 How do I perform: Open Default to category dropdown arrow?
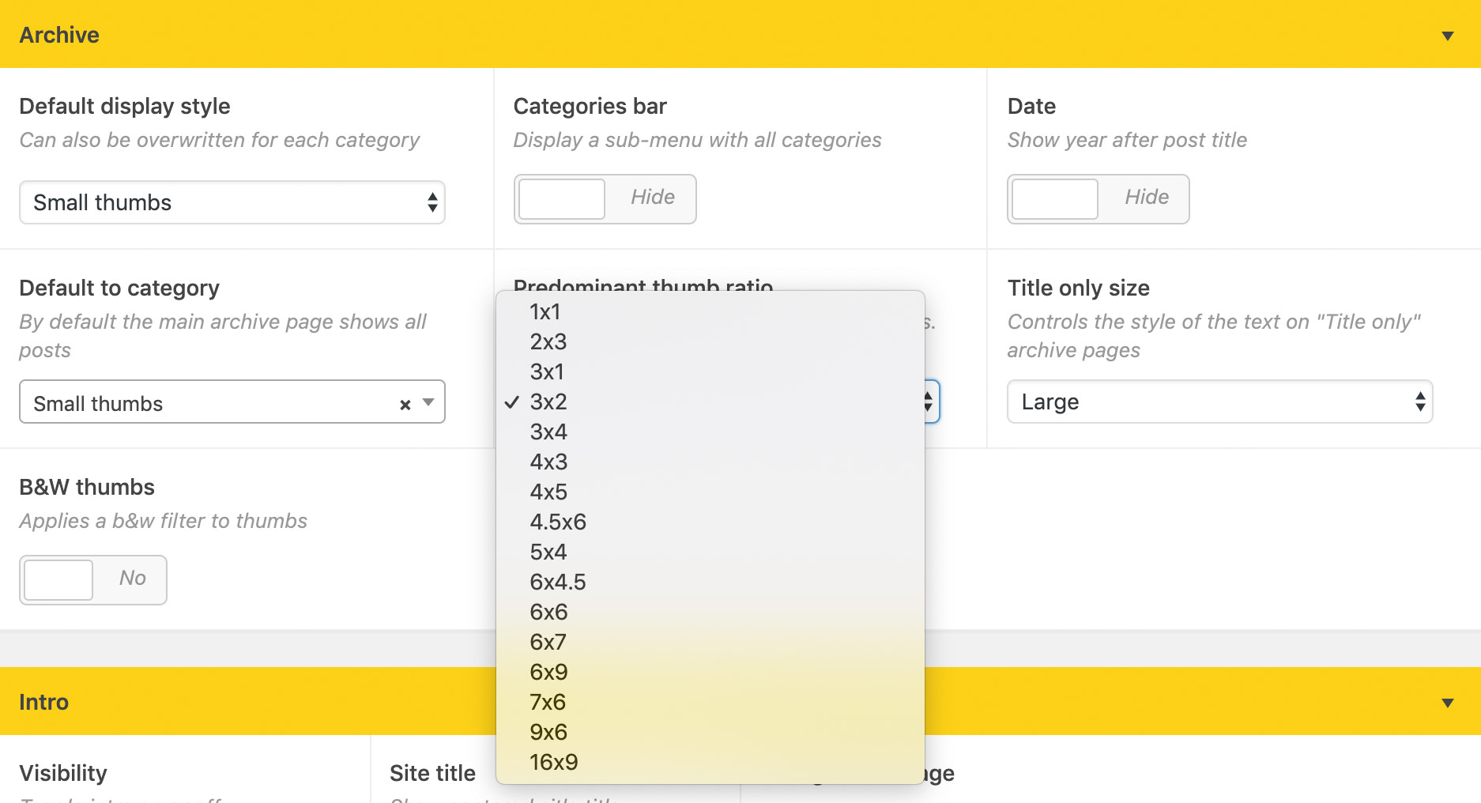point(428,402)
